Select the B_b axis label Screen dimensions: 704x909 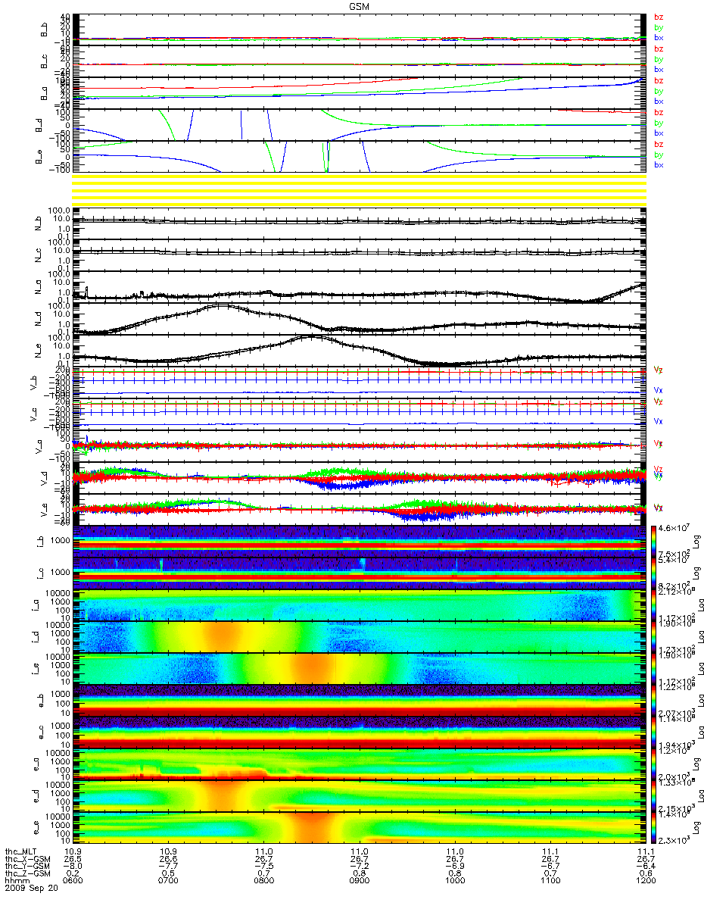(43, 30)
